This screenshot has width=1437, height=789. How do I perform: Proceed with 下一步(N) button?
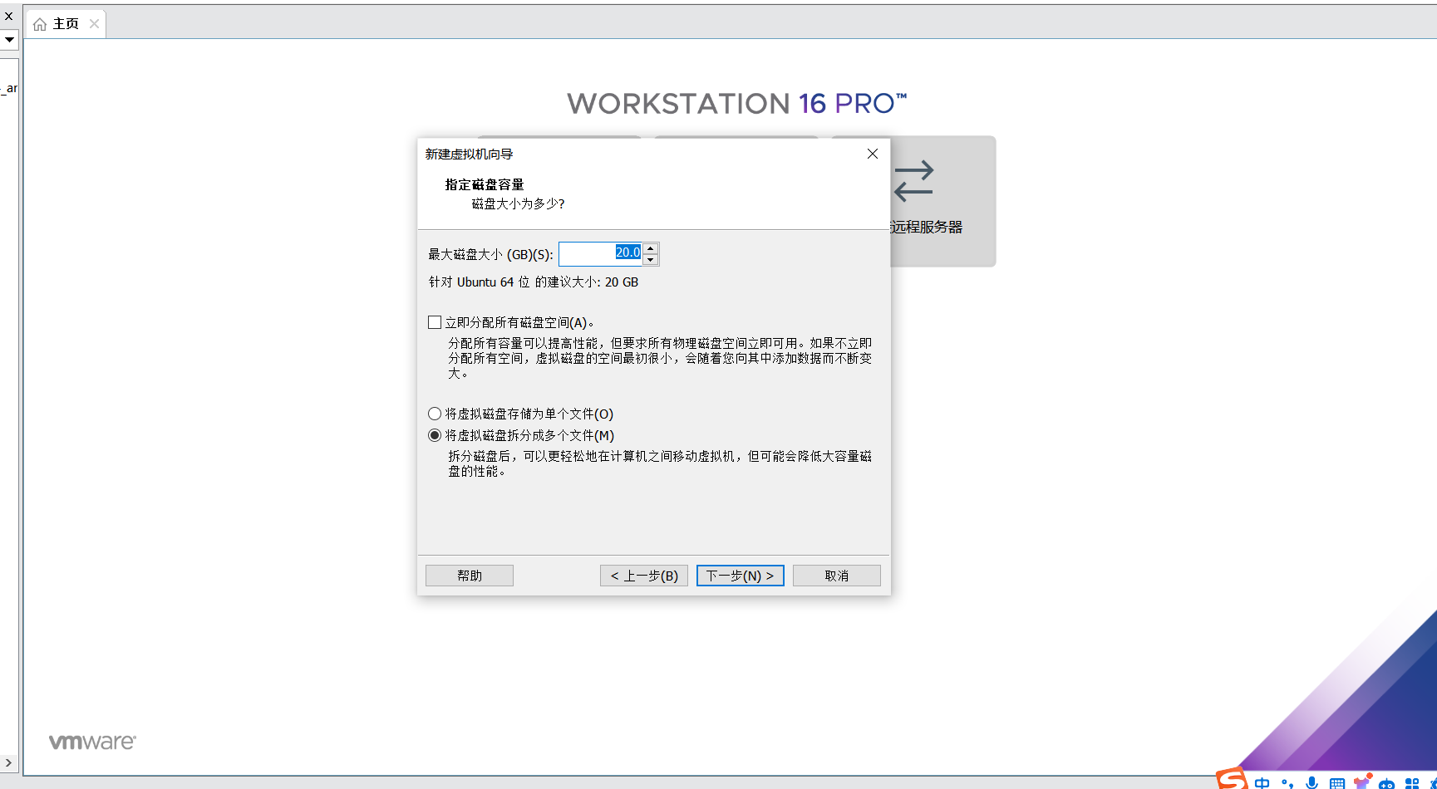tap(741, 576)
